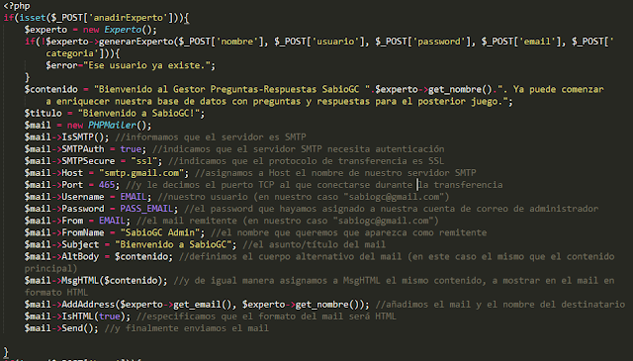Click the 'generarExperto' method call
The image size is (633, 361).
click(x=136, y=42)
